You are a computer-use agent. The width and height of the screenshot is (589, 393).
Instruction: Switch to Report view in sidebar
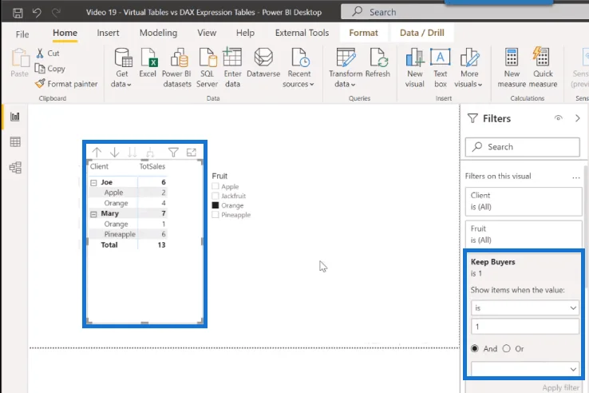tap(15, 117)
